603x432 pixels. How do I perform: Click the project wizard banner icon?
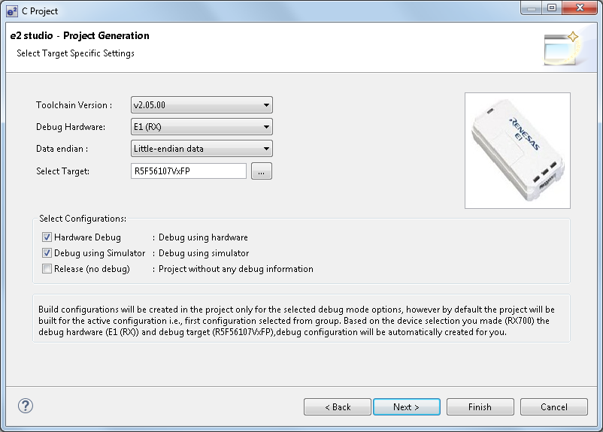[562, 48]
